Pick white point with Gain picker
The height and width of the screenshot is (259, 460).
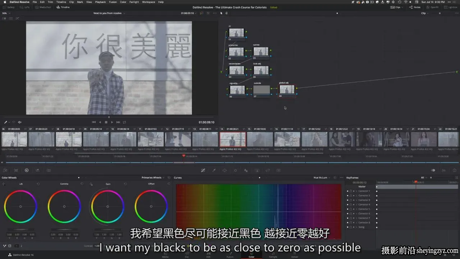(x=91, y=184)
